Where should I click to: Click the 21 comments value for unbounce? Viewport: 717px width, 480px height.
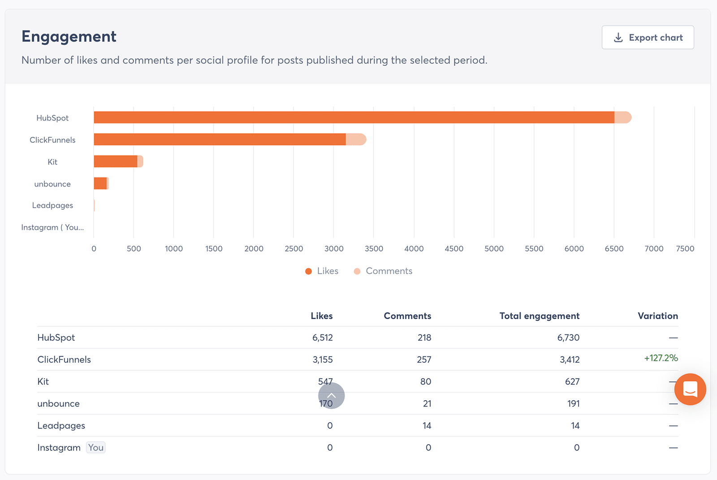tap(427, 403)
